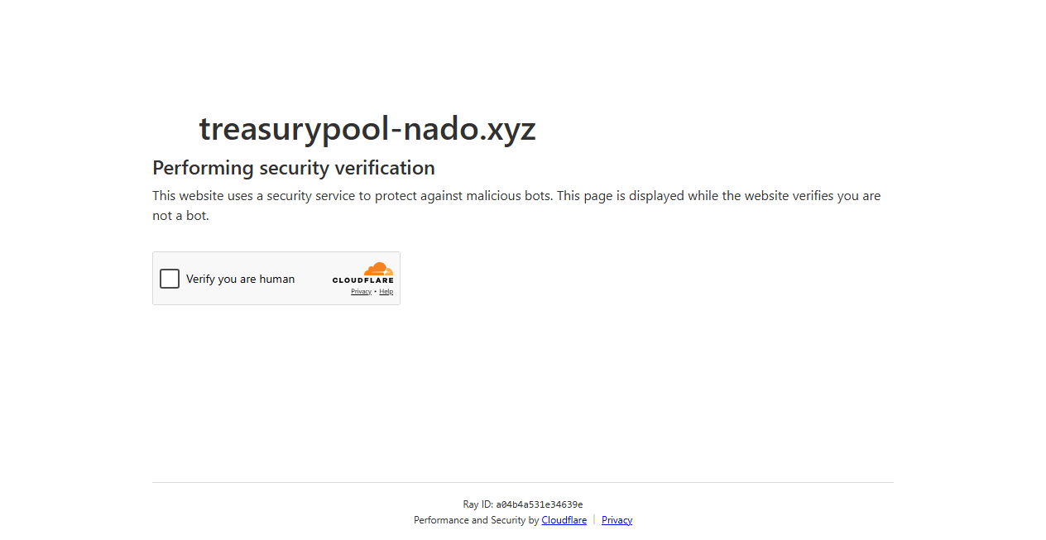Image resolution: width=1046 pixels, height=540 pixels.
Task: Check the Verify you are human checkbox
Action: coord(170,279)
